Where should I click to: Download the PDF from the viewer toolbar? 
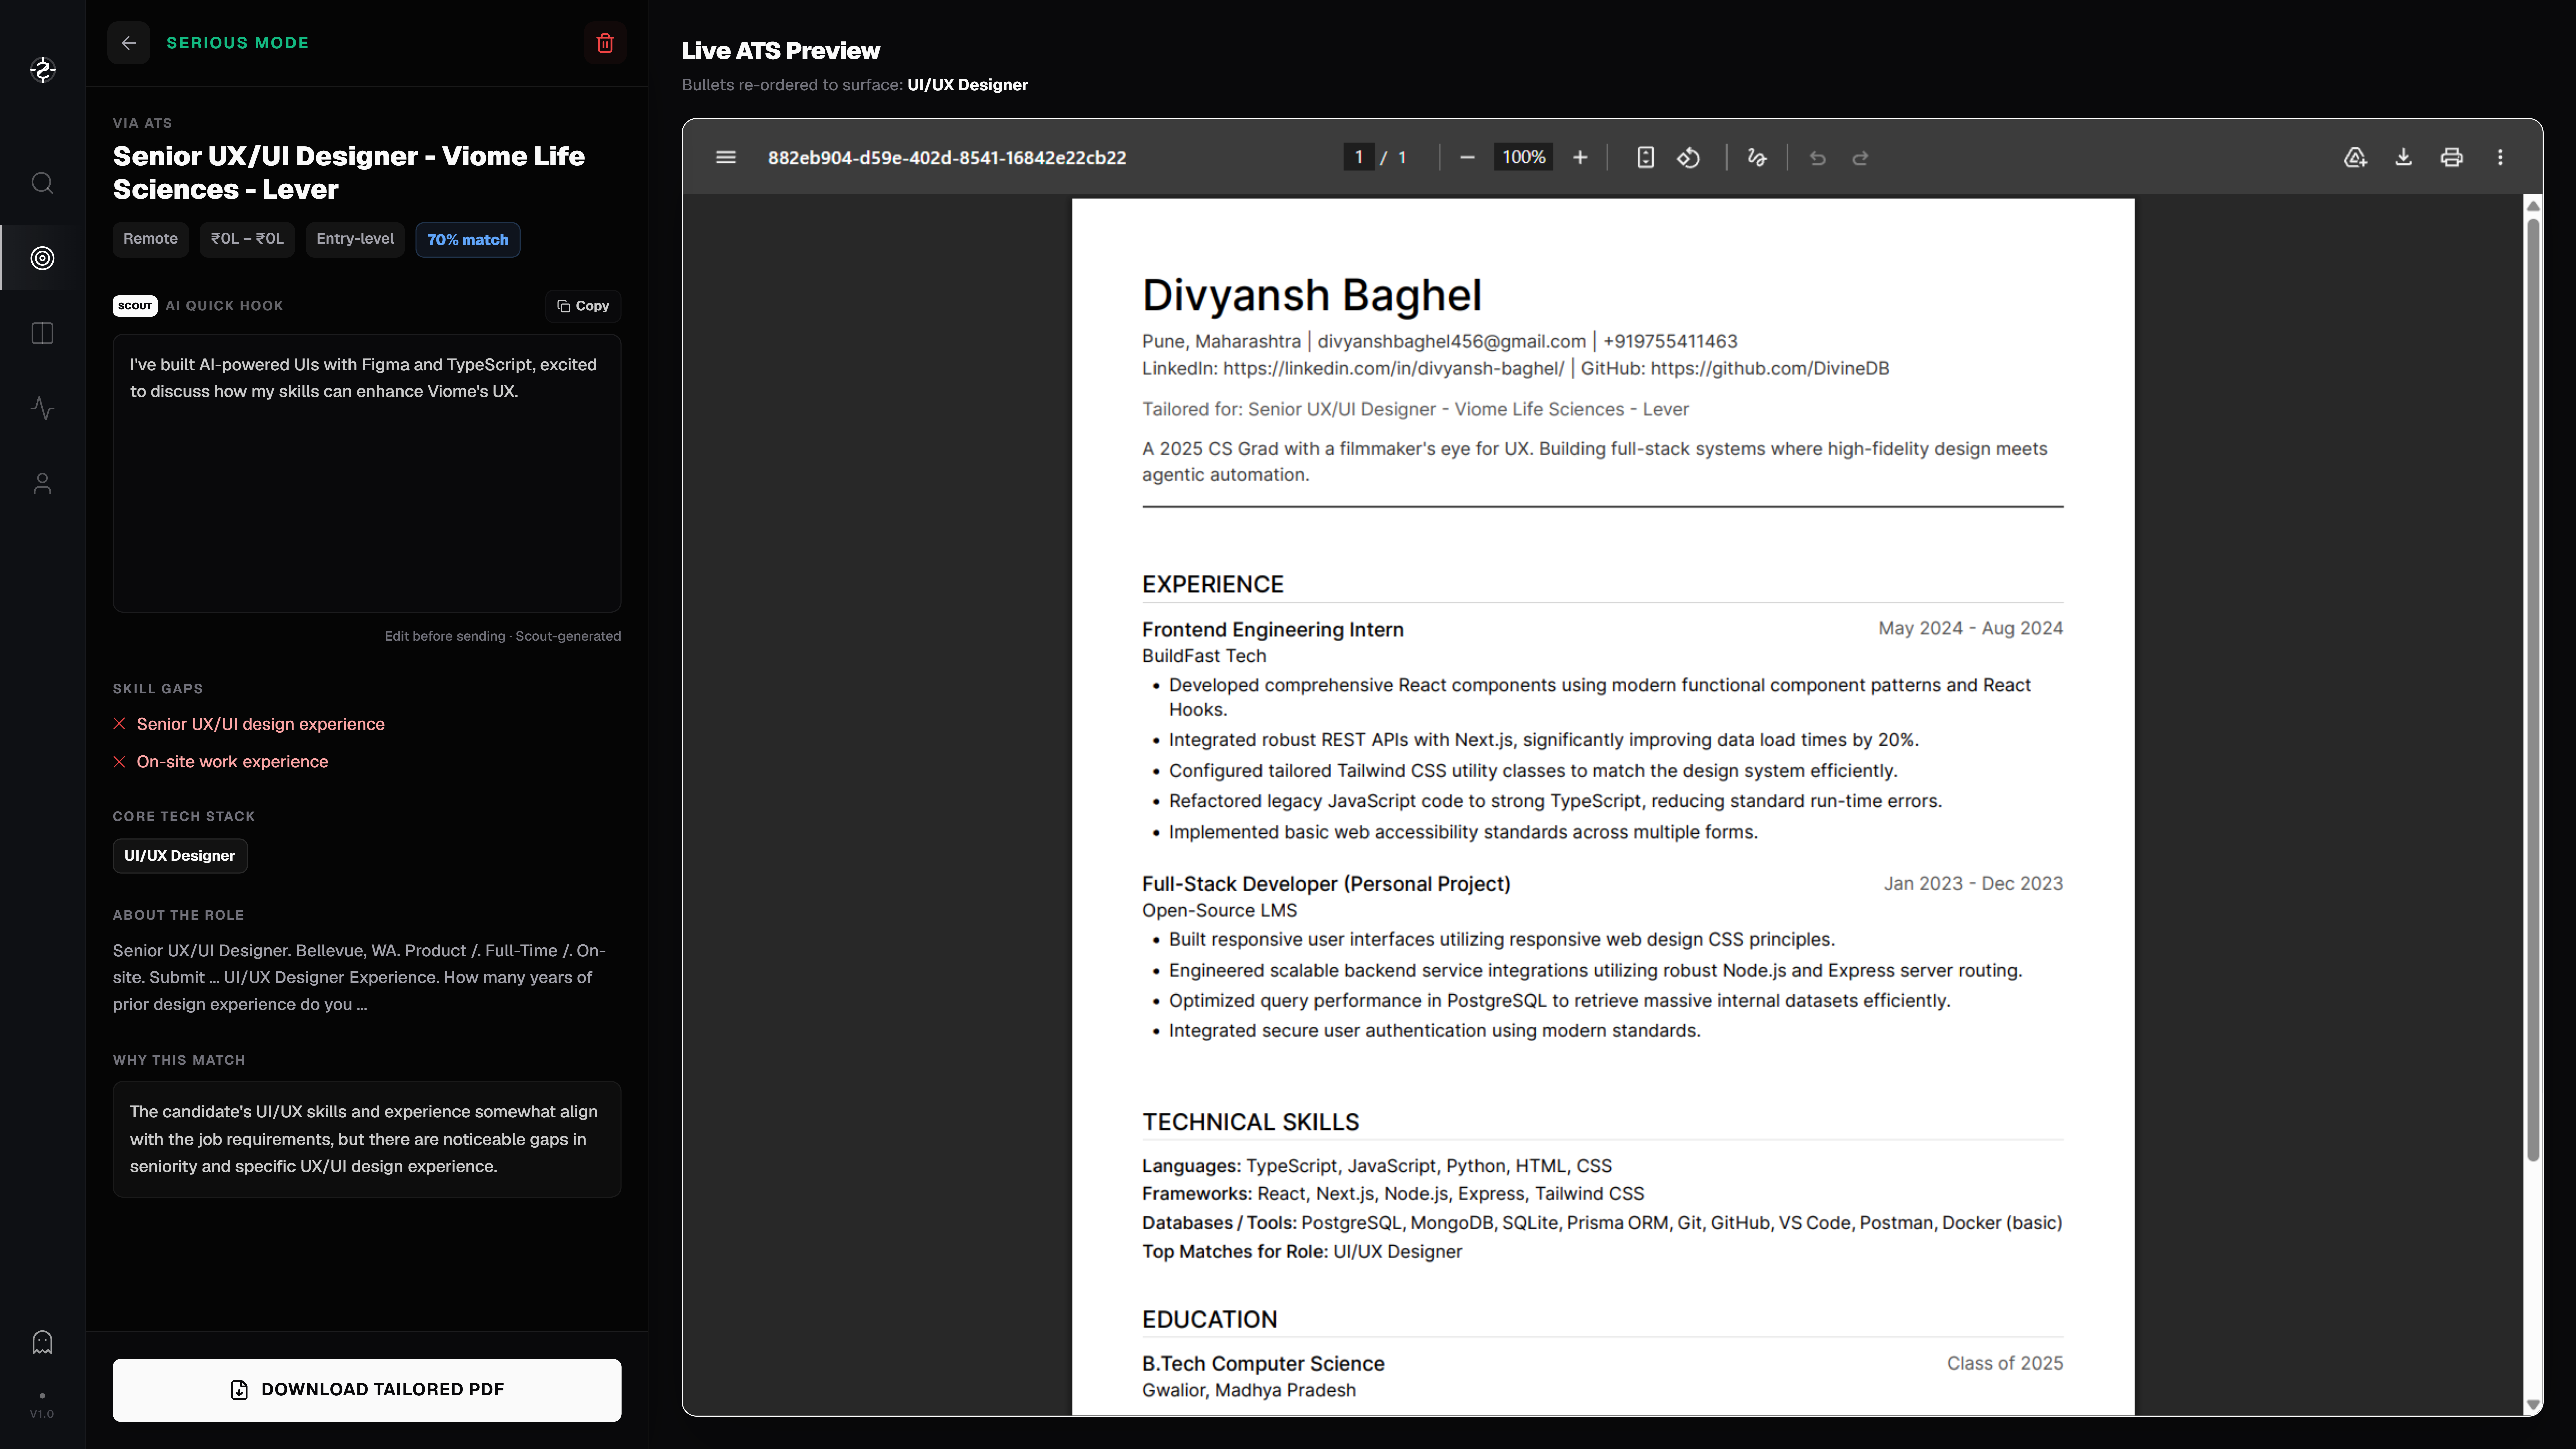2403,157
